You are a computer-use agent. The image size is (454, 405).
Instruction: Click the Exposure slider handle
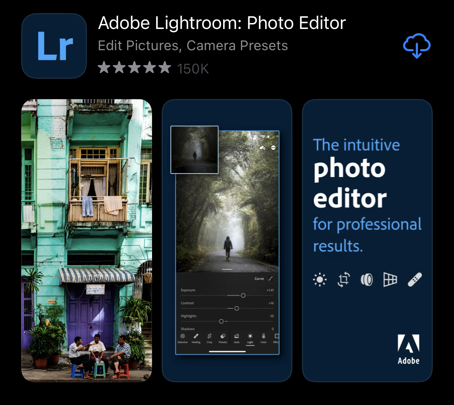click(243, 295)
